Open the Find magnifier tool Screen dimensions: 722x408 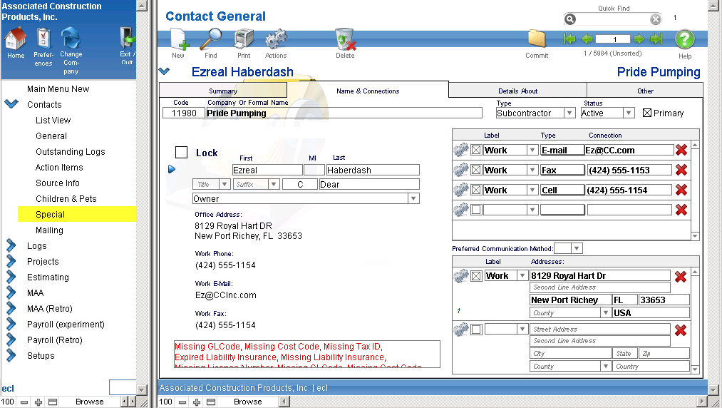click(x=211, y=40)
